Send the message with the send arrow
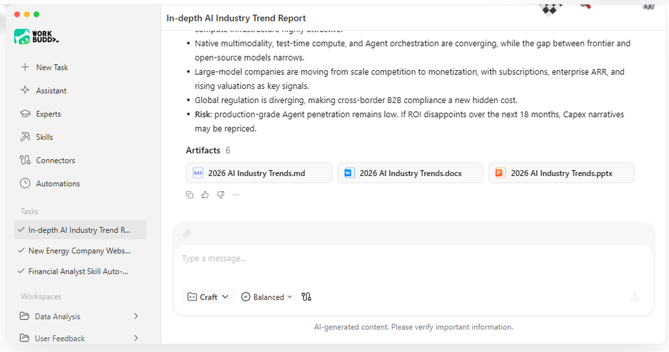Image resolution: width=669 pixels, height=352 pixels. click(635, 296)
